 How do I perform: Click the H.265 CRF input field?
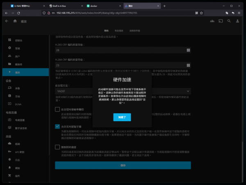[x=123, y=50]
